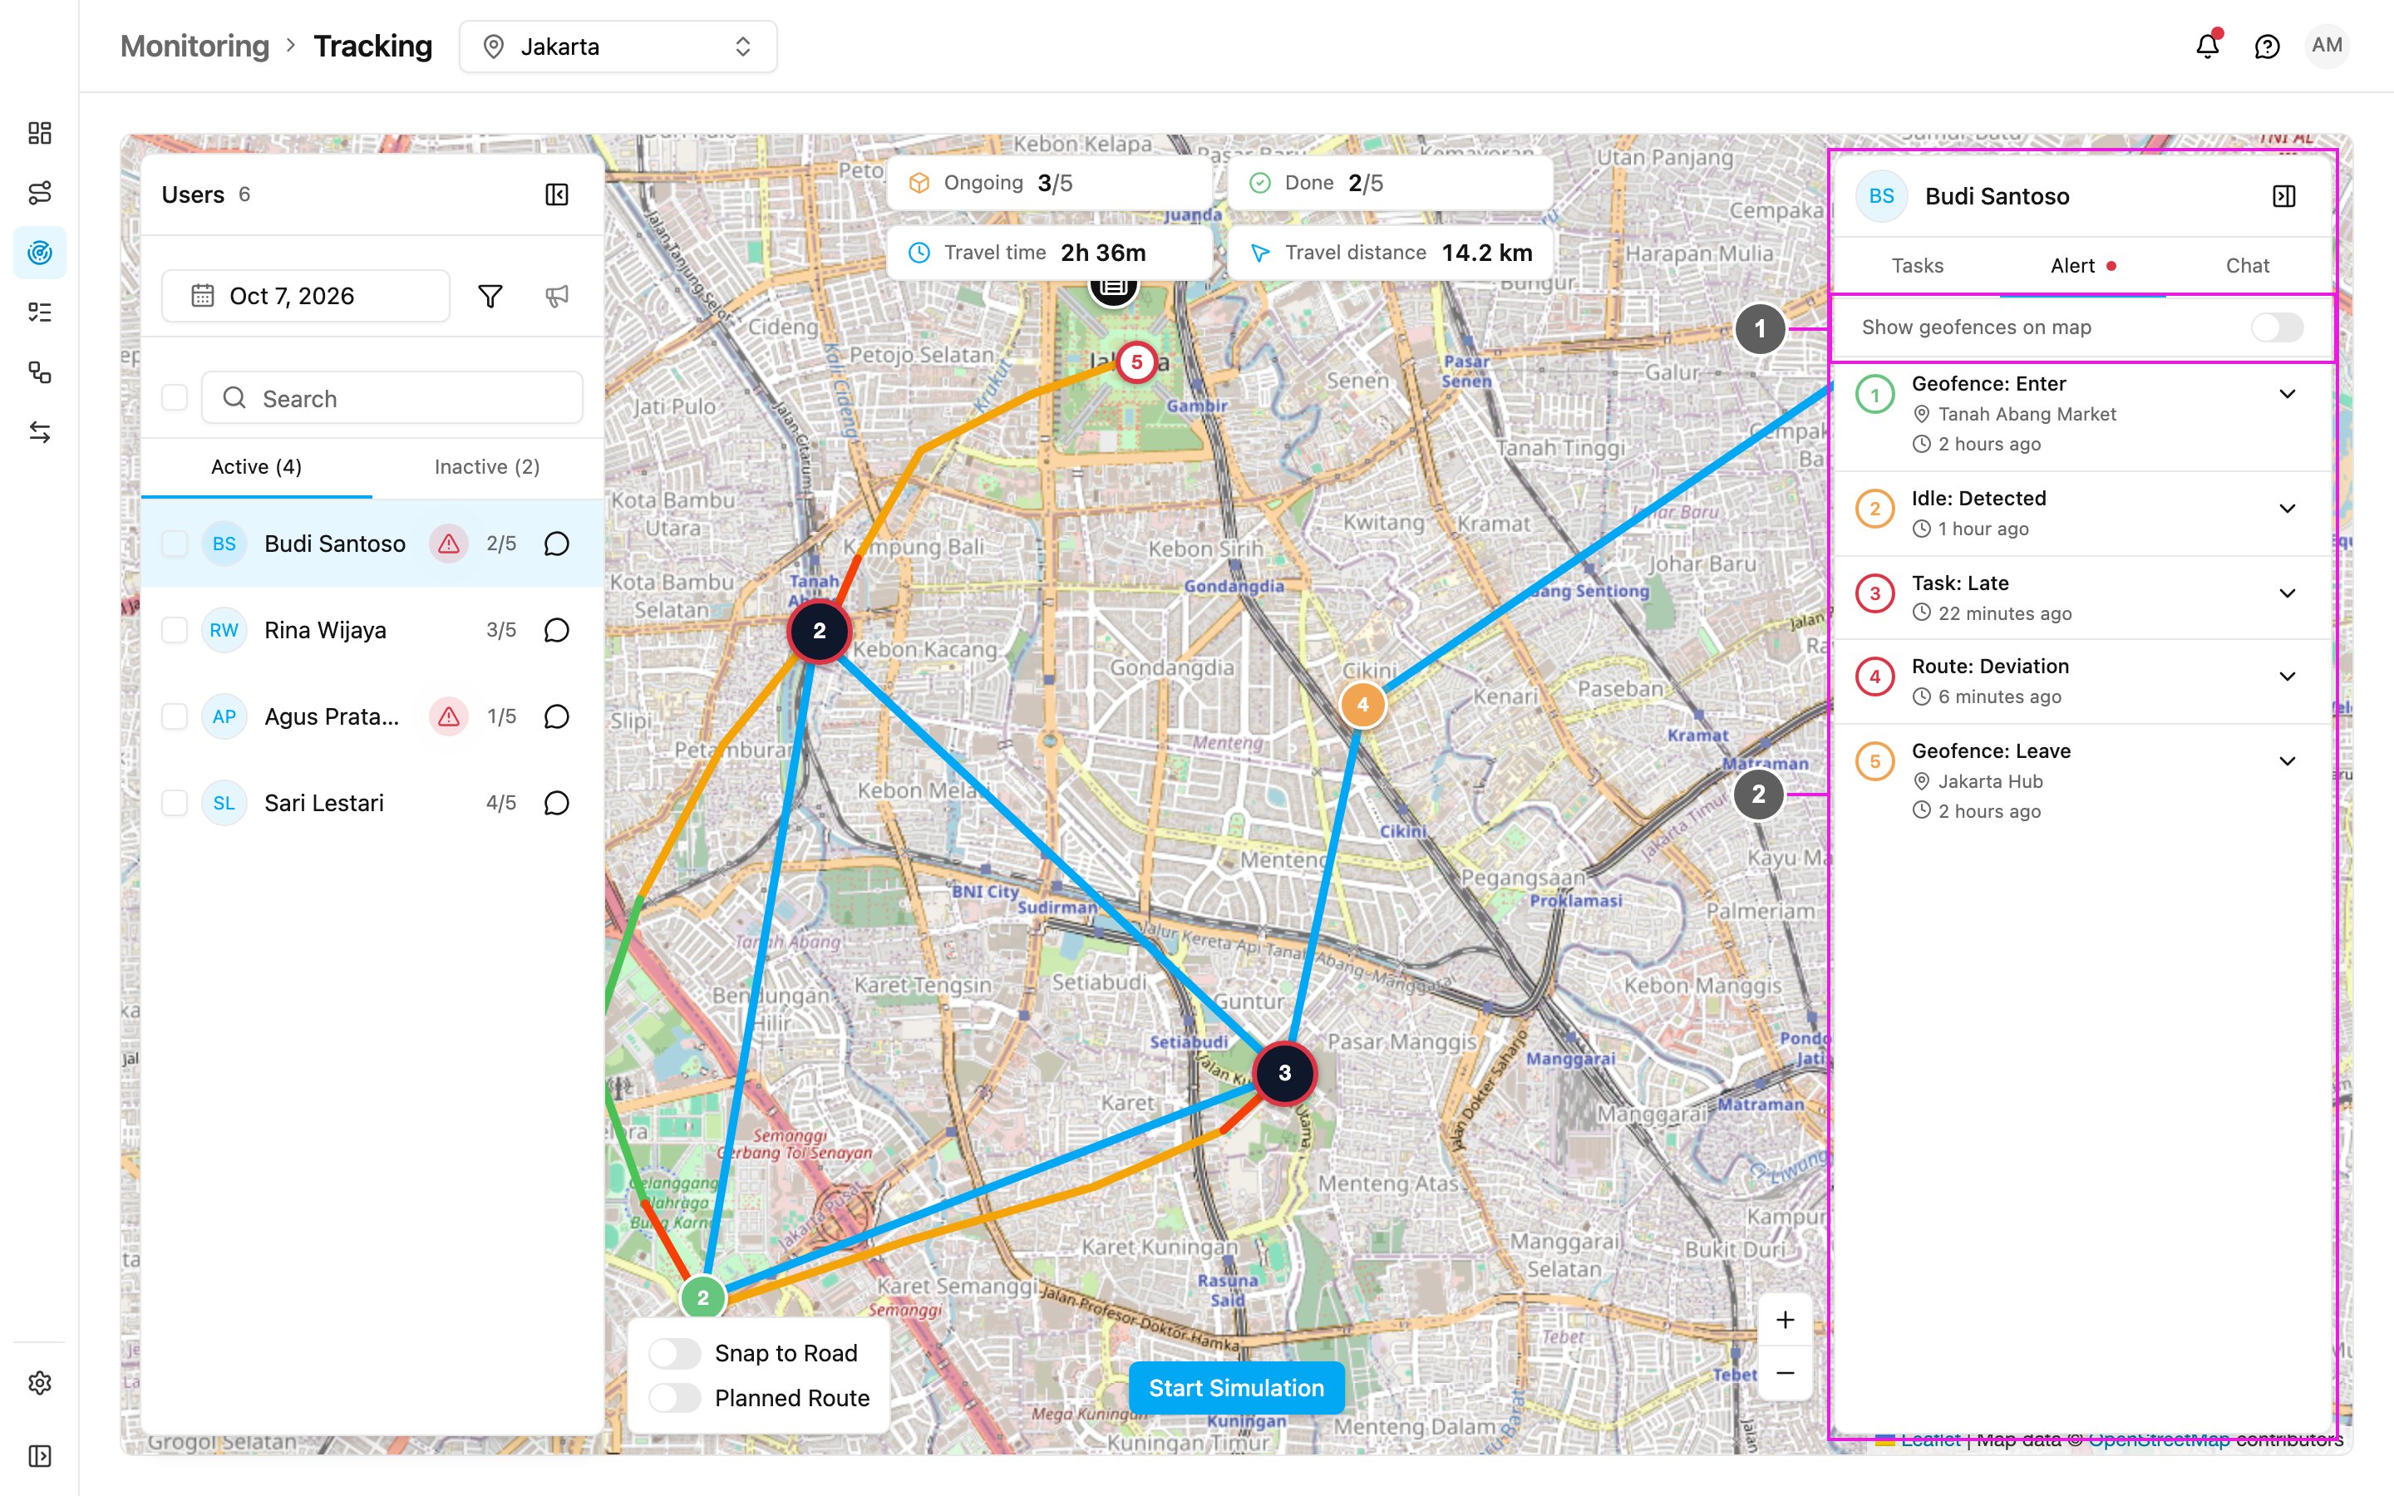Screen dimensions: 2394x1496
Task: Expand the Idle: Detected alert
Action: coord(2287,509)
